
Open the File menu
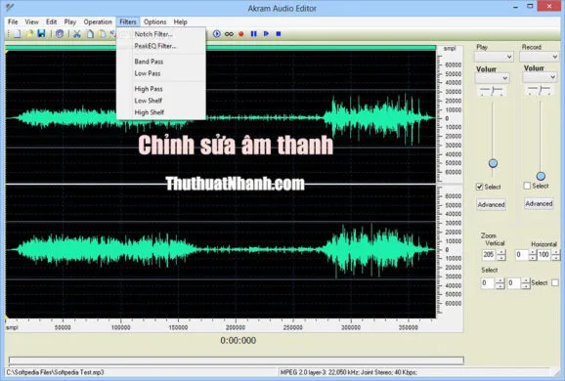(x=13, y=21)
